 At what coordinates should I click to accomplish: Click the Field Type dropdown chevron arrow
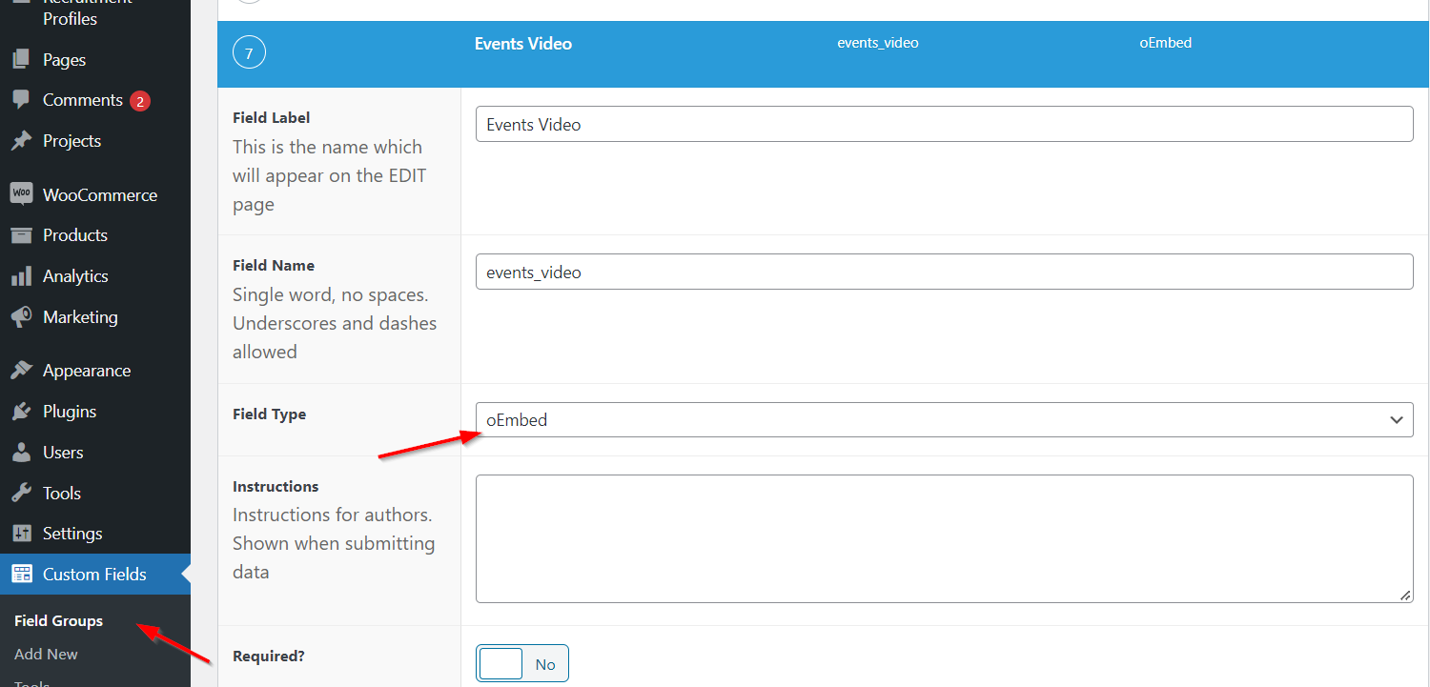[x=1397, y=420]
